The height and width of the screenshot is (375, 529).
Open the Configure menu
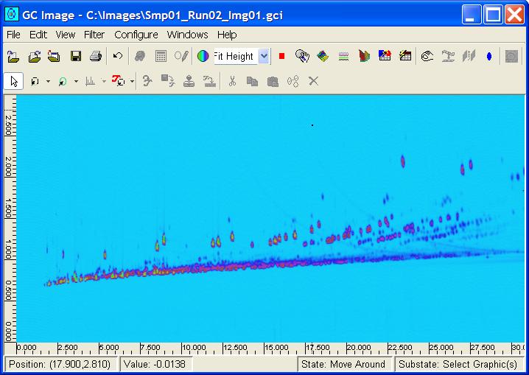point(136,35)
